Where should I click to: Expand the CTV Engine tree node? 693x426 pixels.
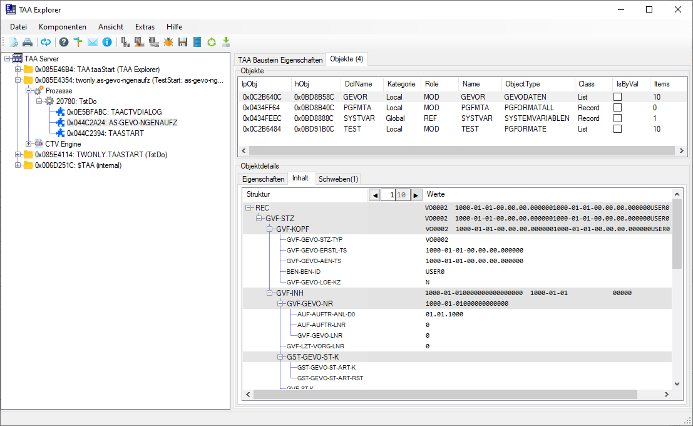click(28, 144)
